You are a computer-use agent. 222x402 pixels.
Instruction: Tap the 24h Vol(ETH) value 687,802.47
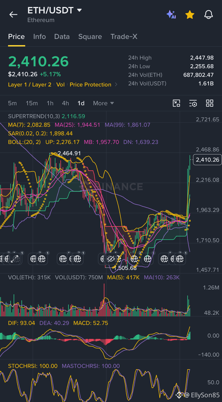(198, 75)
